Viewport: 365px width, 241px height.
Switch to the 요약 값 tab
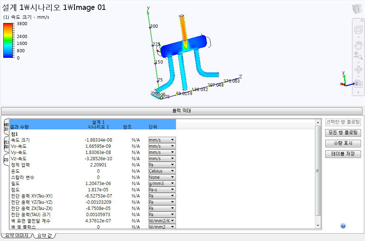(45, 236)
